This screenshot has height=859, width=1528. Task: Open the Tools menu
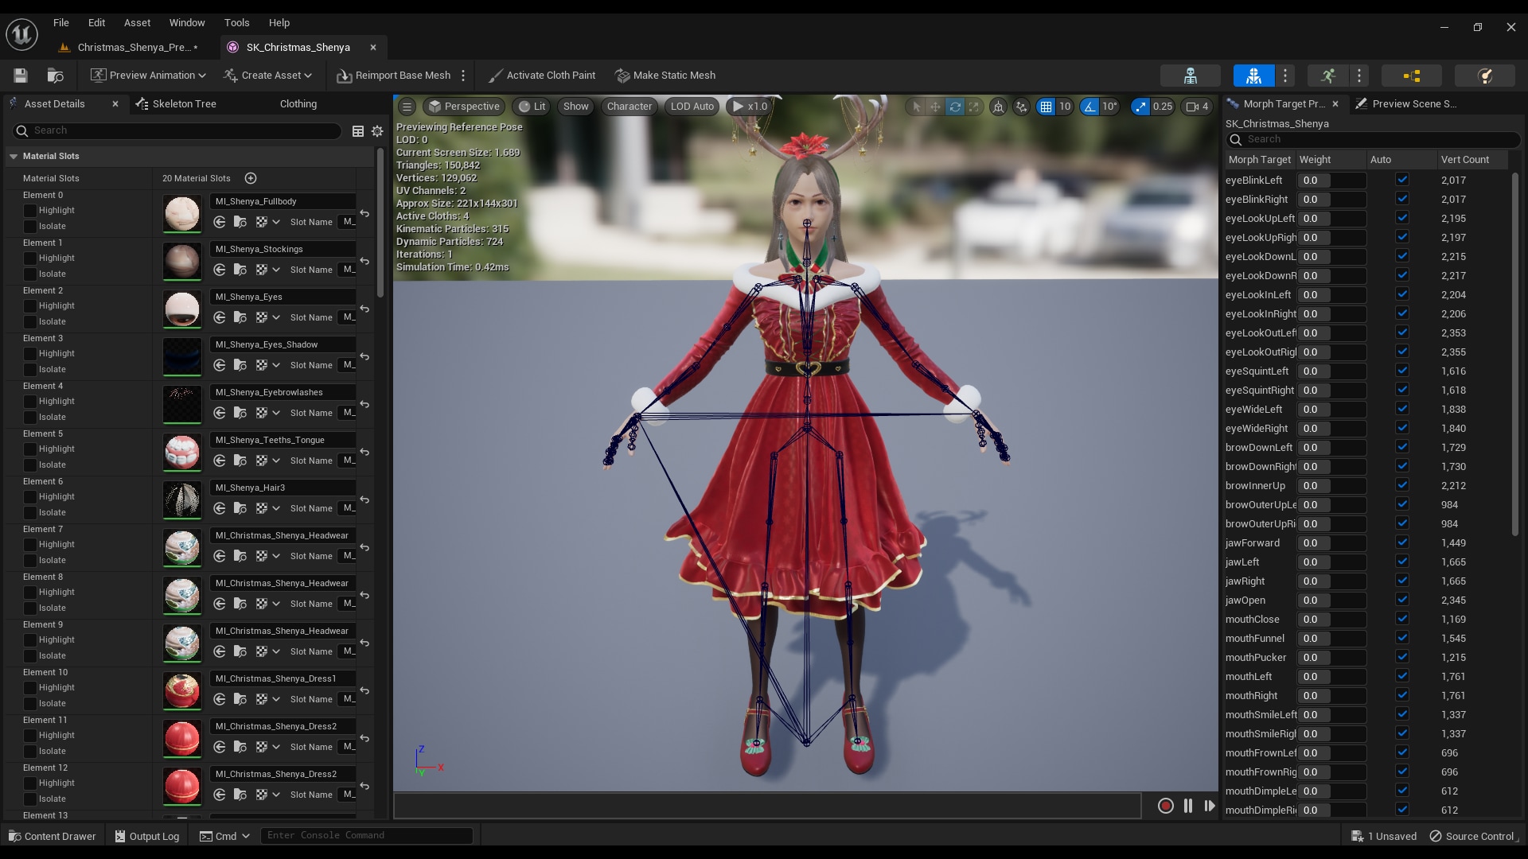236,22
